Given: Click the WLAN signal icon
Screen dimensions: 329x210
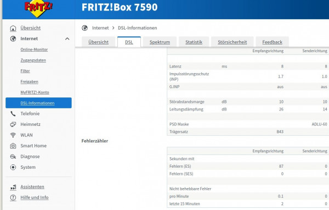Looking at the screenshot, I should pyautogui.click(x=13, y=135).
